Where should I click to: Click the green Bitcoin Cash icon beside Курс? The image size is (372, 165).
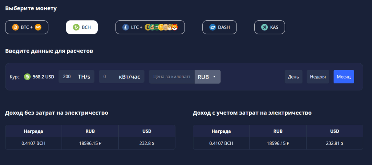[x=27, y=77]
